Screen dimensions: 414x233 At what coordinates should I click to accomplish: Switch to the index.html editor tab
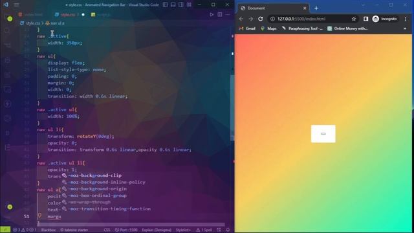[x=31, y=14]
